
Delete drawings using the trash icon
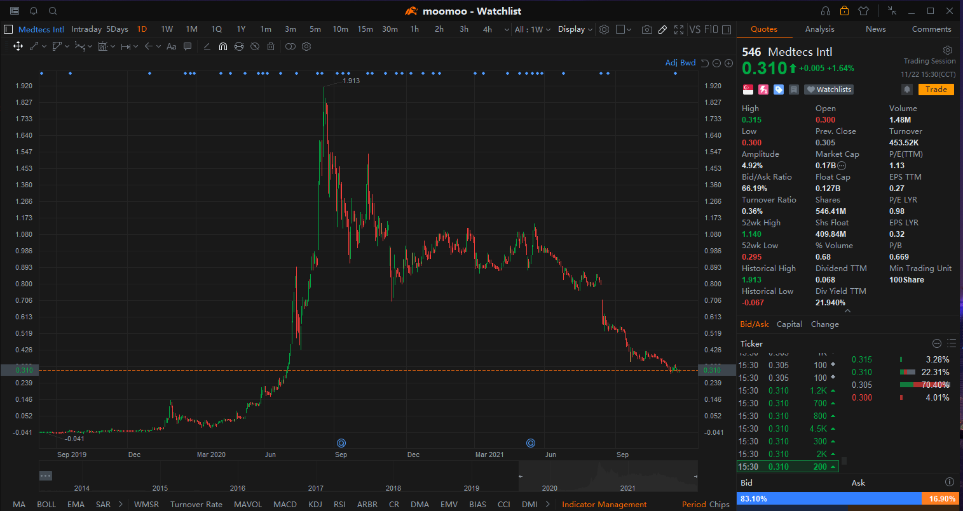pos(271,46)
